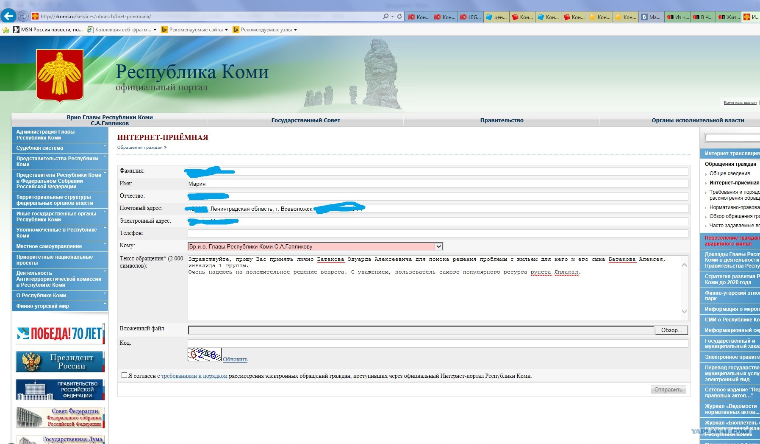Image resolution: width=760 pixels, height=444 pixels.
Task: Click the Обновить captcha refresh link
Action: pyautogui.click(x=235, y=360)
